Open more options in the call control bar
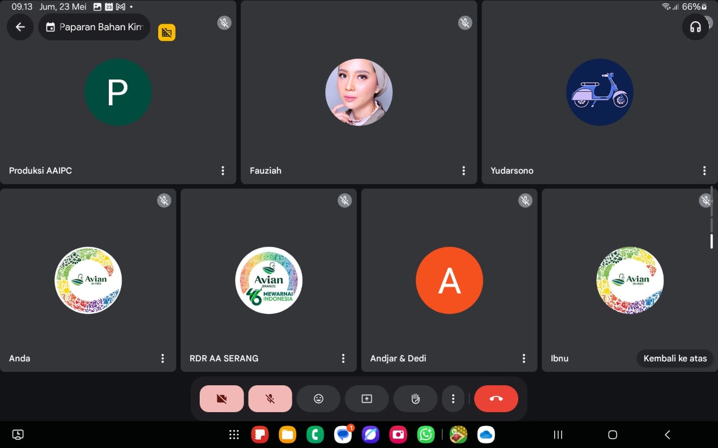Viewport: 718px width, 448px height. pyautogui.click(x=453, y=399)
